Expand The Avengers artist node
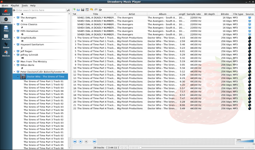Screen dimensions: 255x150 (14, 18)
